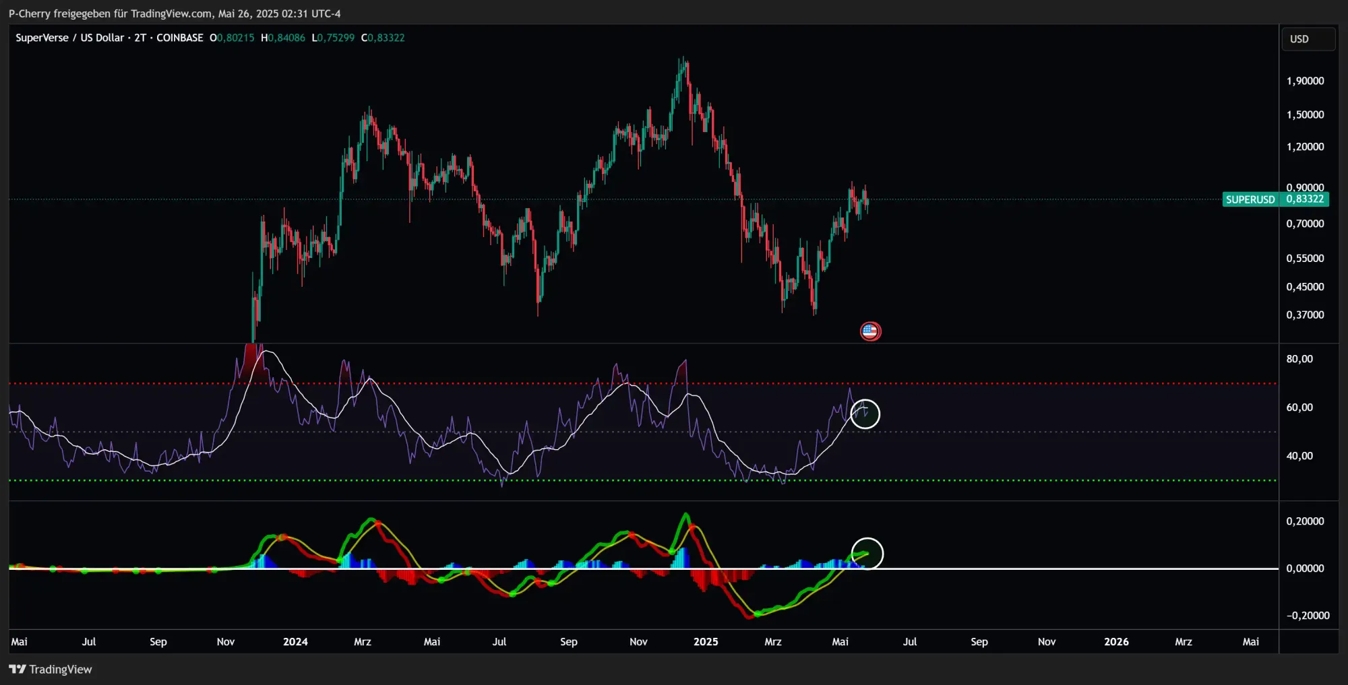
Task: Click the MACD -0,20000 scale label
Action: point(1308,616)
